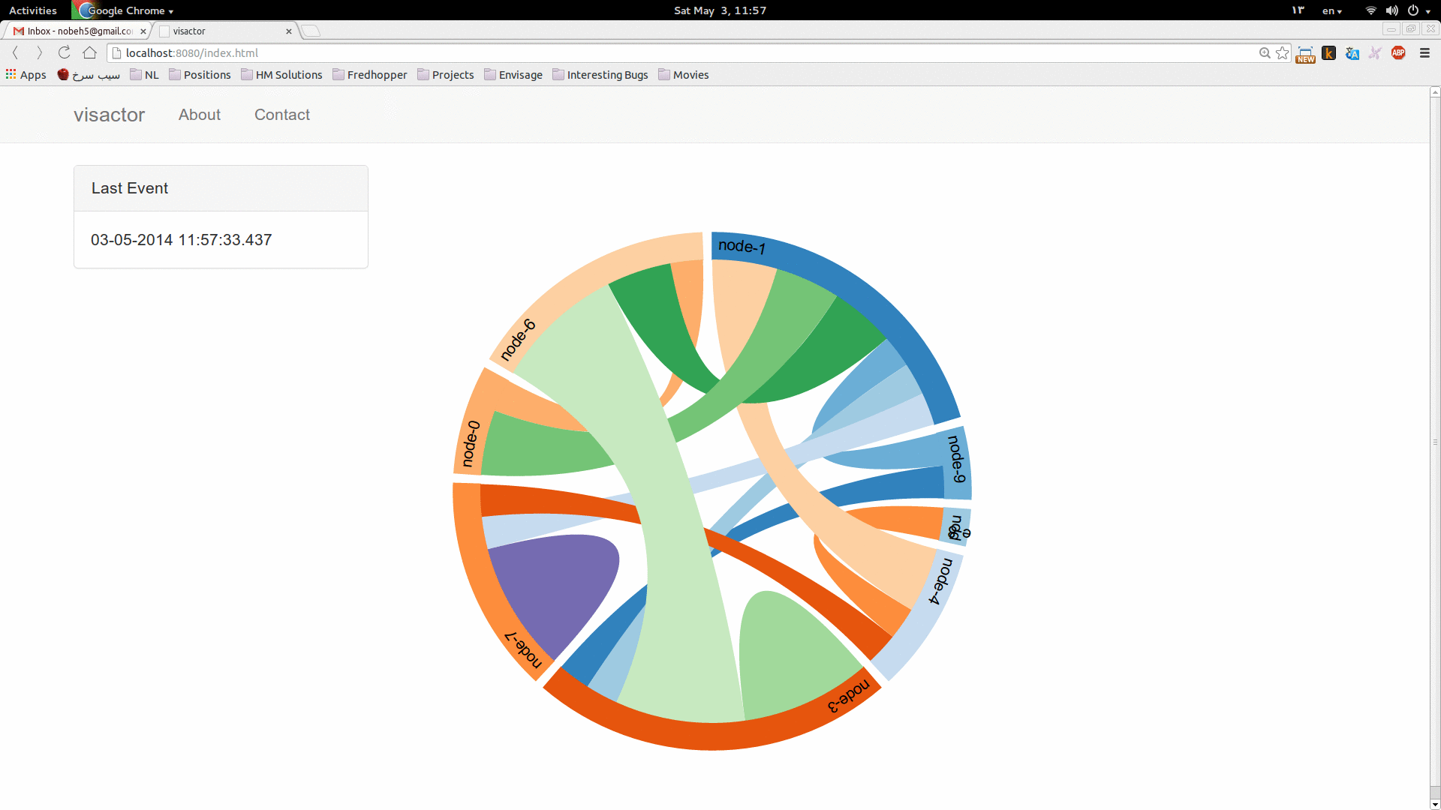Image resolution: width=1441 pixels, height=810 pixels.
Task: Open the Chrome hamburger menu
Action: pyautogui.click(x=1424, y=52)
